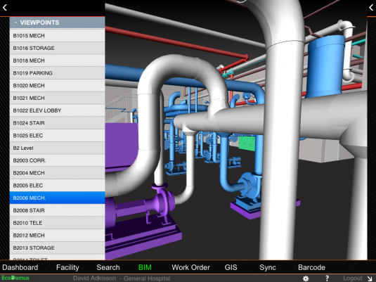Choose viewpoint B2005 ELEC
The width and height of the screenshot is (376, 282).
pyautogui.click(x=58, y=185)
